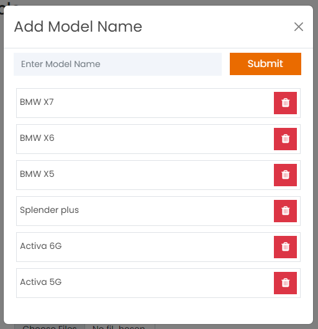
Task: Click the Choose Files button behind the dialog
Action: tap(50, 327)
